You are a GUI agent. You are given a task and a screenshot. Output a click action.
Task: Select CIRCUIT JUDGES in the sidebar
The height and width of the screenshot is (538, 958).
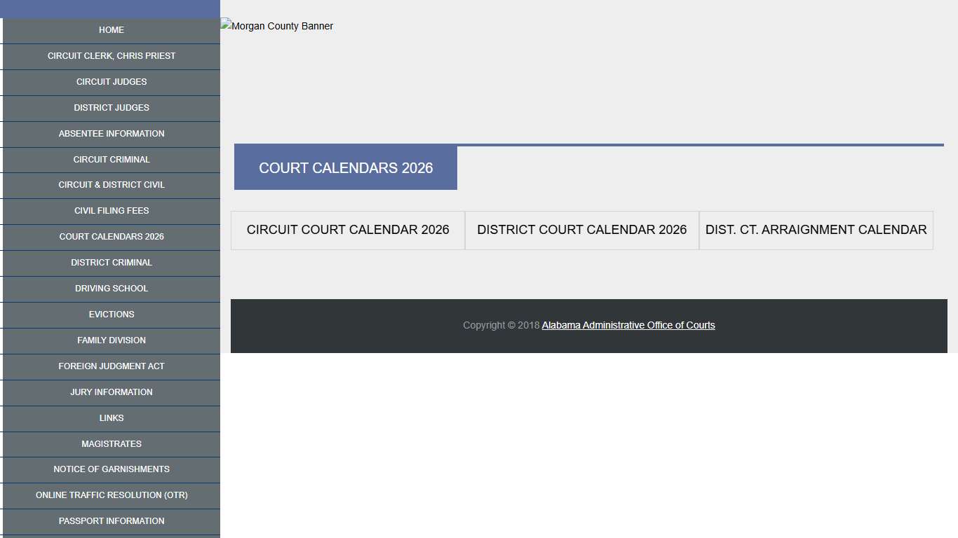click(x=111, y=82)
